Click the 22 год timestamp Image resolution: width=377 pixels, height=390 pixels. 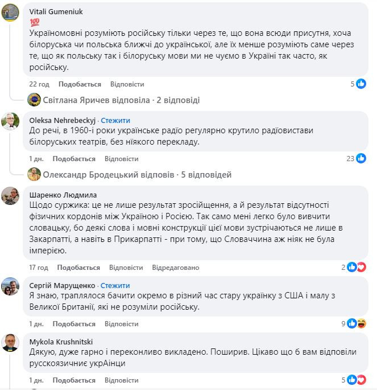pyautogui.click(x=39, y=84)
